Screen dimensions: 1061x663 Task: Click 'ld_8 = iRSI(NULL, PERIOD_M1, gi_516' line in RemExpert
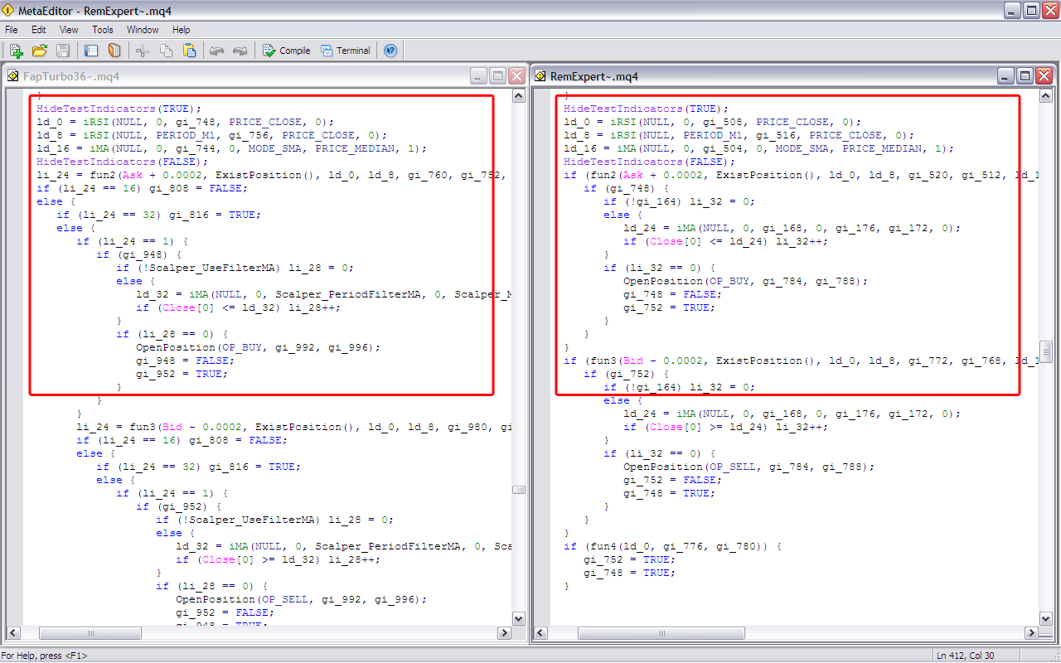739,135
